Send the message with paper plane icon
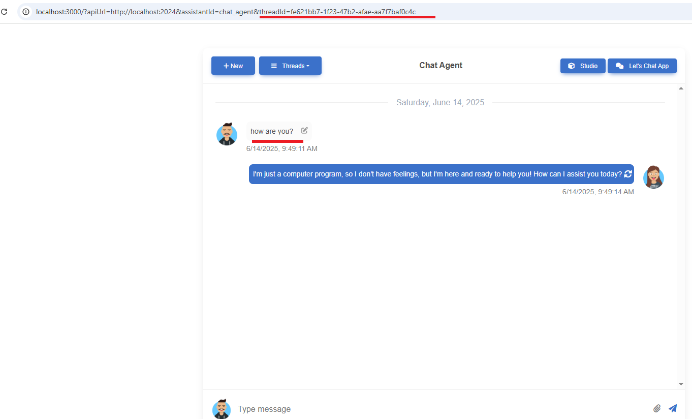This screenshot has width=692, height=419. coord(673,408)
